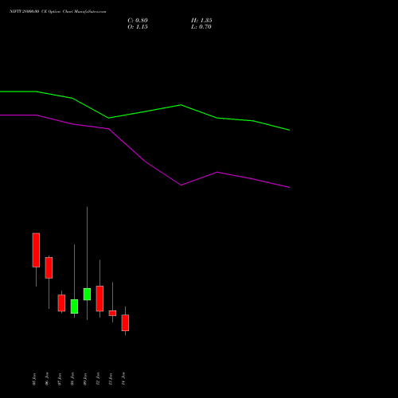The image size is (398, 398).
Task: Click the 05 Jan date label
Action: click(34, 379)
